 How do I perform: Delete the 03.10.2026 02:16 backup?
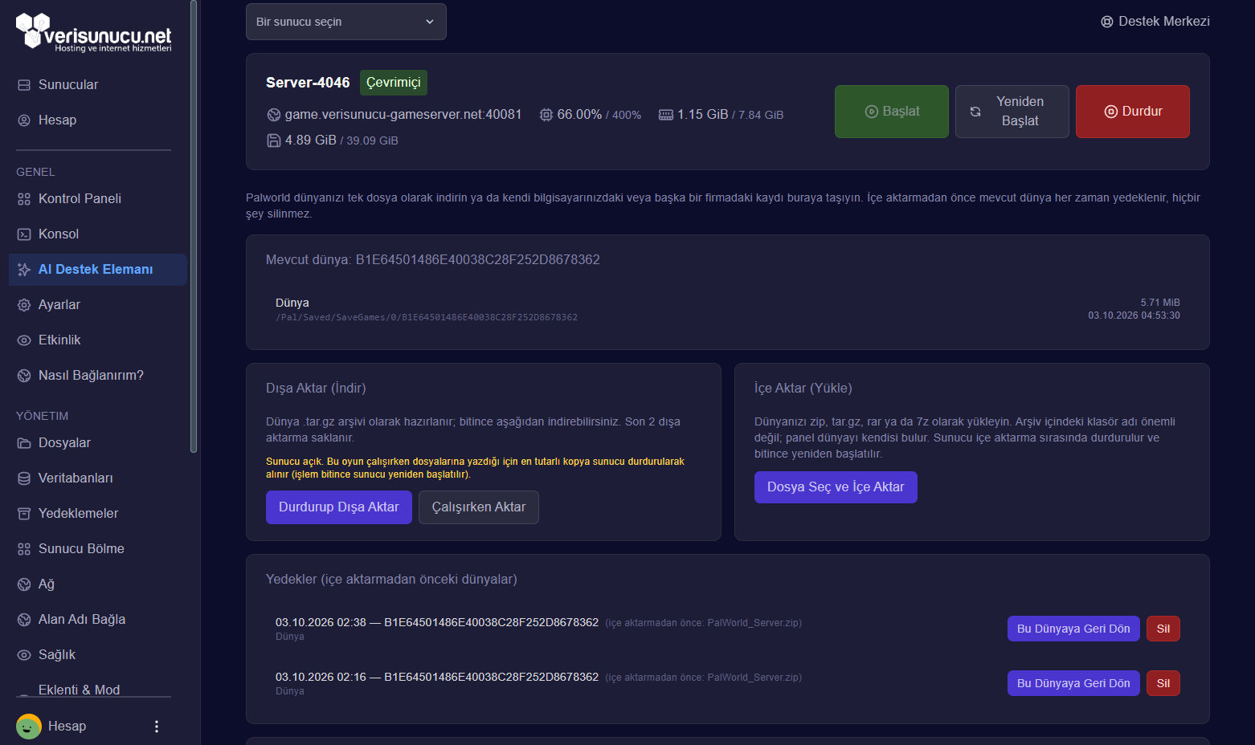(x=1163, y=683)
